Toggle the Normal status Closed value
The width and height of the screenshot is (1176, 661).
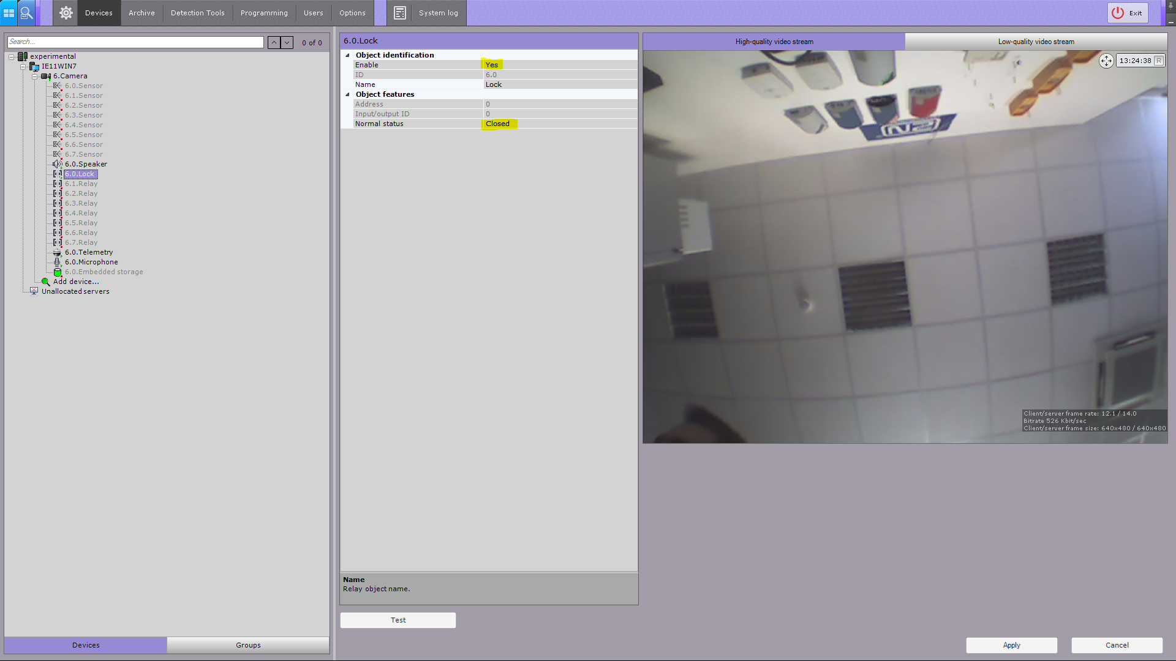[x=497, y=124]
